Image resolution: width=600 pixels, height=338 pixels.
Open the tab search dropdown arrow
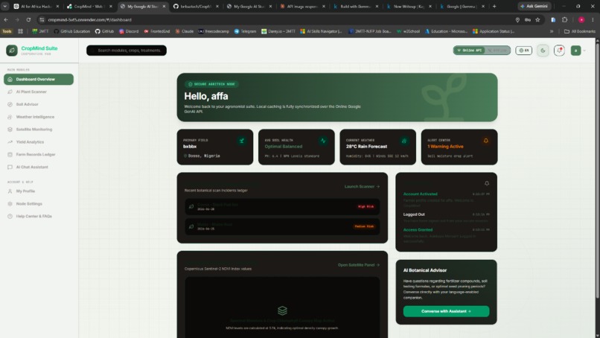[5, 7]
